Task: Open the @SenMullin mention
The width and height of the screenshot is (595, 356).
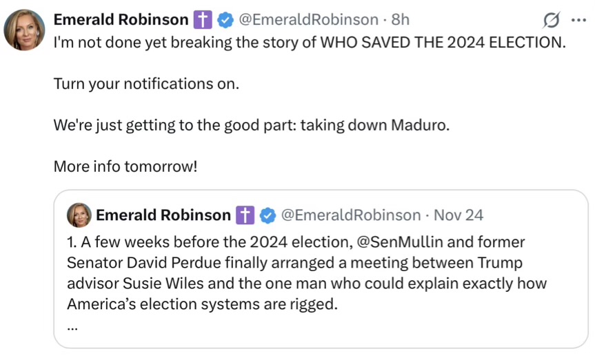Action: tap(389, 242)
